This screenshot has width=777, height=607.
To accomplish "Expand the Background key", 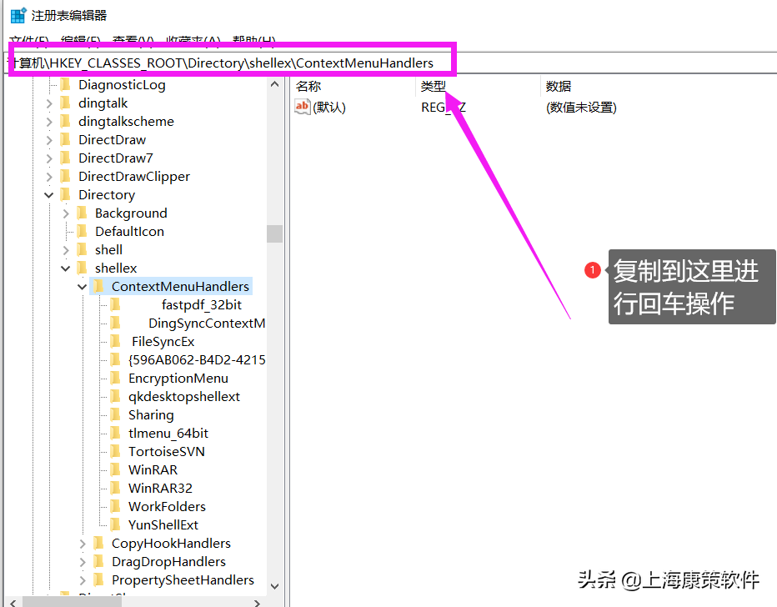I will pos(65,213).
